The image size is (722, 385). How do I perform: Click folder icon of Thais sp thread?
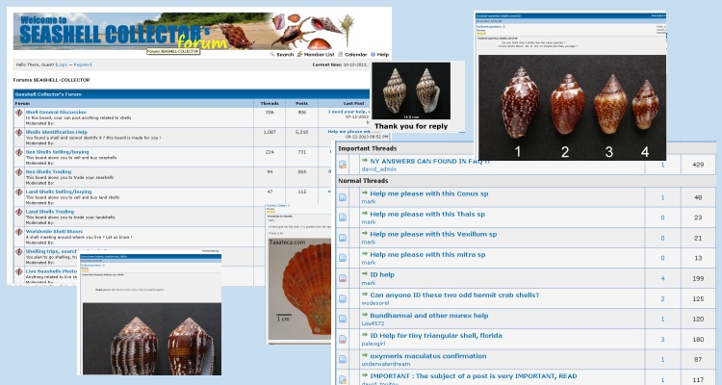click(343, 218)
